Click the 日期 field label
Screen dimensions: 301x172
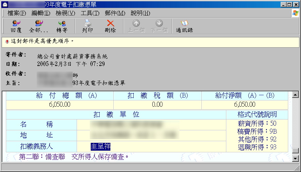[x=13, y=64]
